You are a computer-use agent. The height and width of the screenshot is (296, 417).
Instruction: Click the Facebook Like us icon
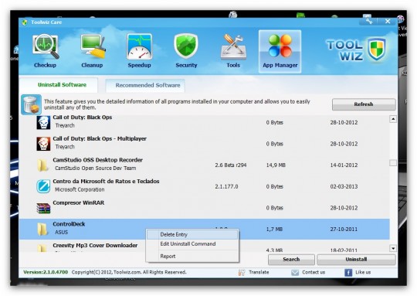[x=348, y=273]
